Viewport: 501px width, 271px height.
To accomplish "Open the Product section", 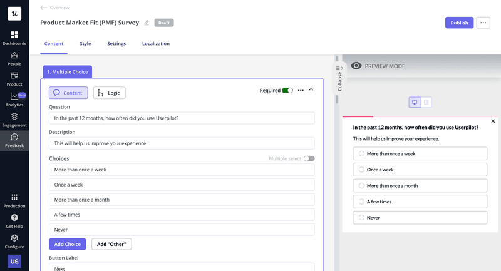I will click(14, 79).
